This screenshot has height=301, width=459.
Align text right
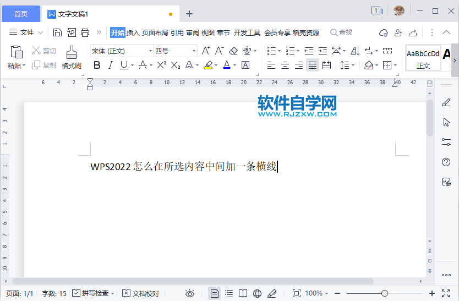(x=299, y=65)
